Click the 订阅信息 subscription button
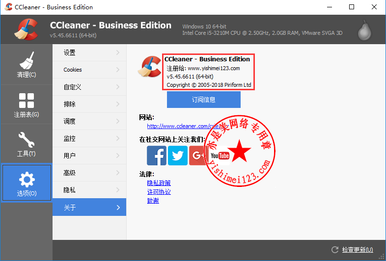The image size is (386, 261). pos(204,100)
